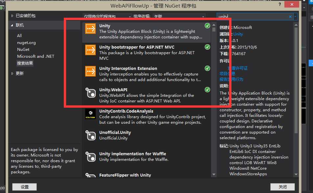Select Unity Interception Extension title

click(x=128, y=68)
